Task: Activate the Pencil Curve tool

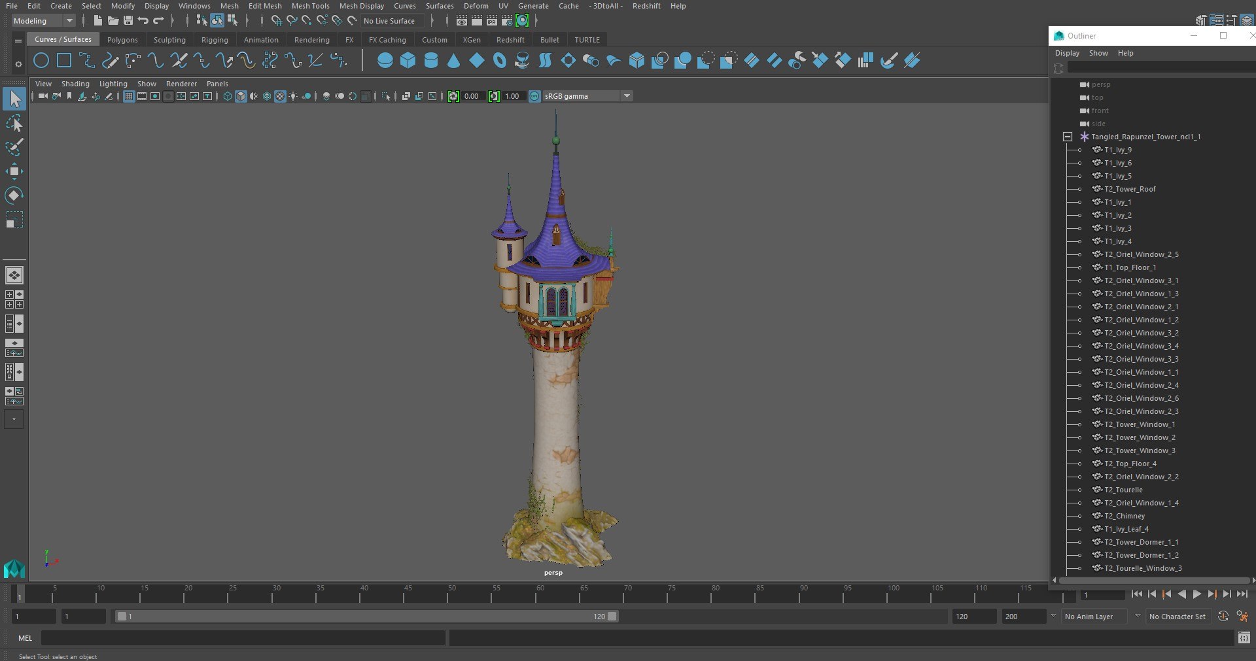Action: click(110, 61)
